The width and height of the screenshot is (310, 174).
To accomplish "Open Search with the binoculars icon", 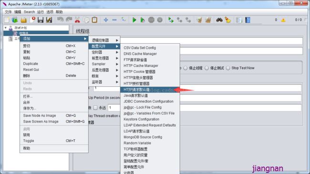I will coord(219,20).
